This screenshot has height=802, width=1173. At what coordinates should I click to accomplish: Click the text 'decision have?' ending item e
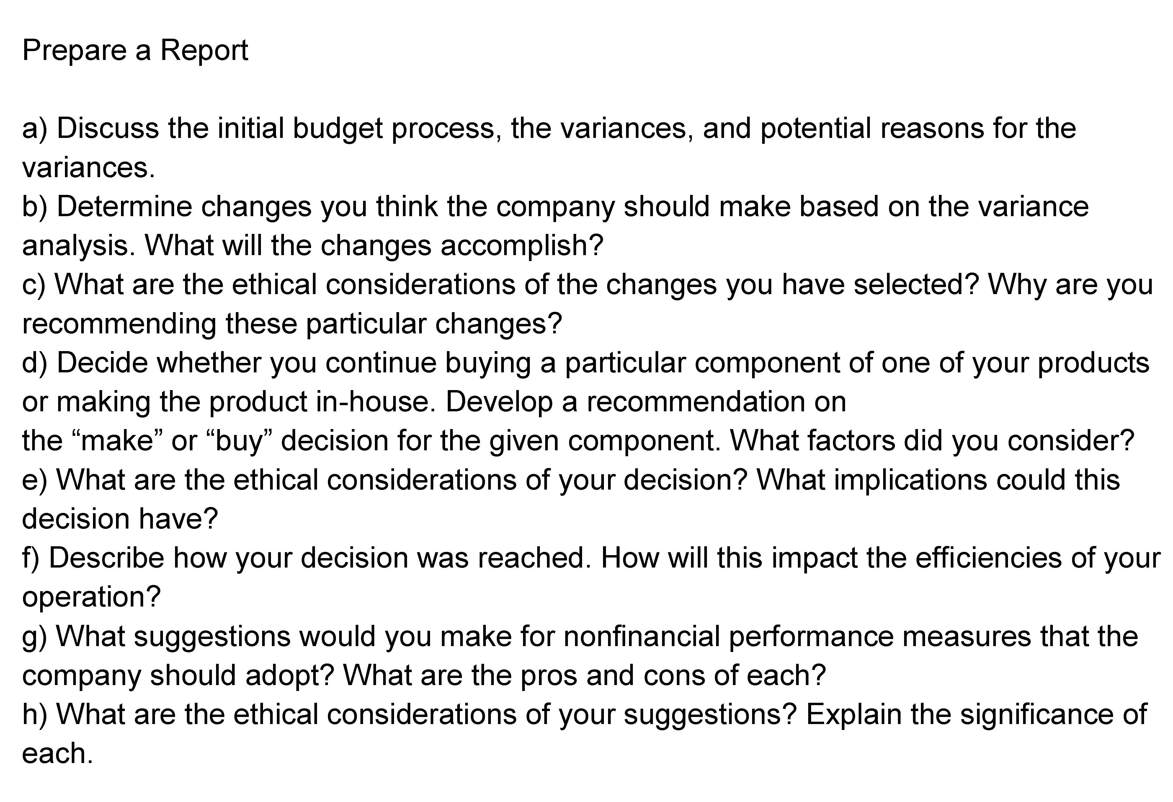[120, 519]
